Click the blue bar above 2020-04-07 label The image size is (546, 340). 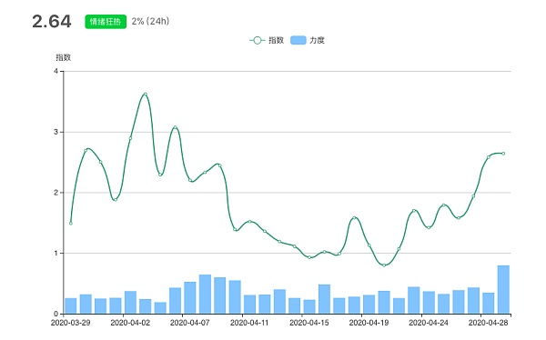pos(190,297)
